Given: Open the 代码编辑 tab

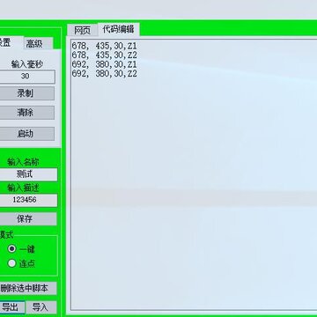Looking at the screenshot, I should click(119, 29).
